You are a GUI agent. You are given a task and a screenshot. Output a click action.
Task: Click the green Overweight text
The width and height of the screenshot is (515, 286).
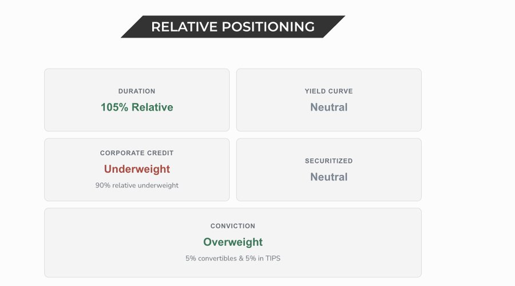coord(233,242)
